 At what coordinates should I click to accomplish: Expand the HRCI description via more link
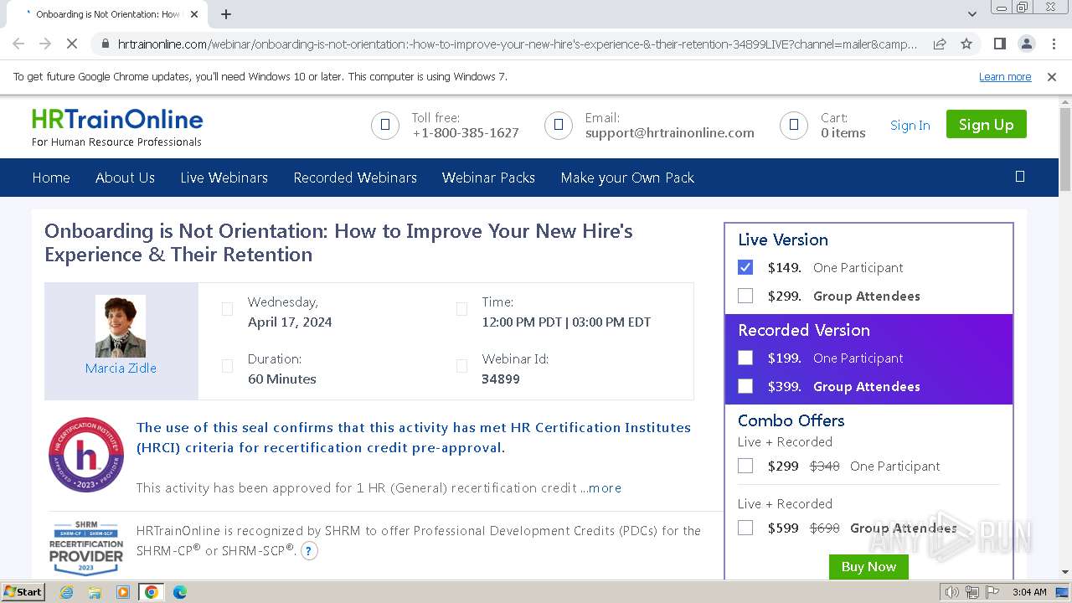pyautogui.click(x=605, y=488)
